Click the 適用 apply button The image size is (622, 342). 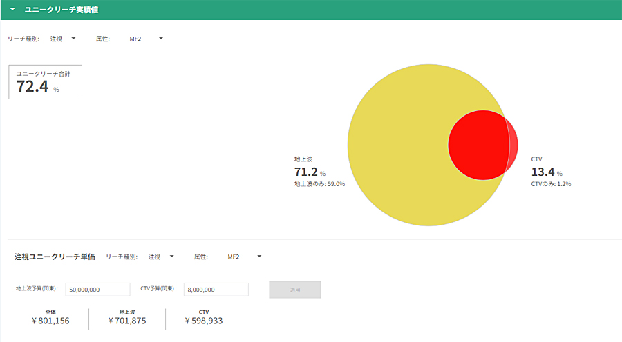294,290
